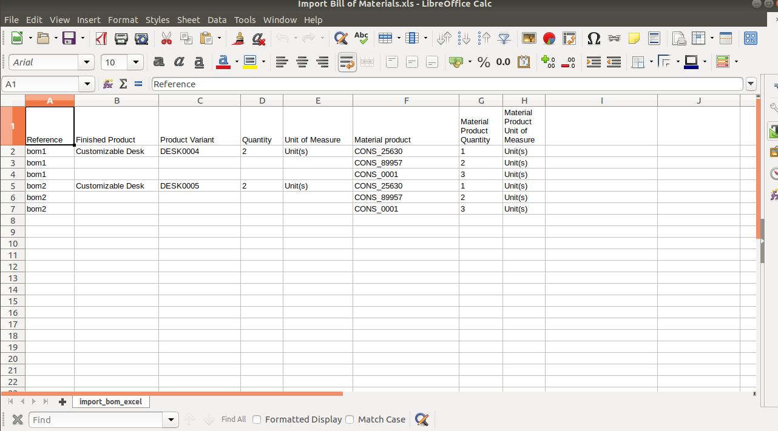The width and height of the screenshot is (778, 431).
Task: Expand the Name Box dropdown arrow
Action: click(87, 84)
